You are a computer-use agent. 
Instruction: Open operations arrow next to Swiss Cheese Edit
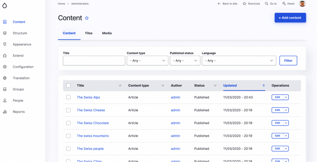coord(286,110)
